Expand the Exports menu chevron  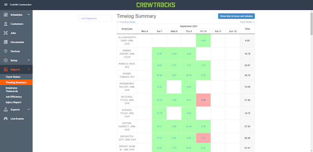point(29,109)
